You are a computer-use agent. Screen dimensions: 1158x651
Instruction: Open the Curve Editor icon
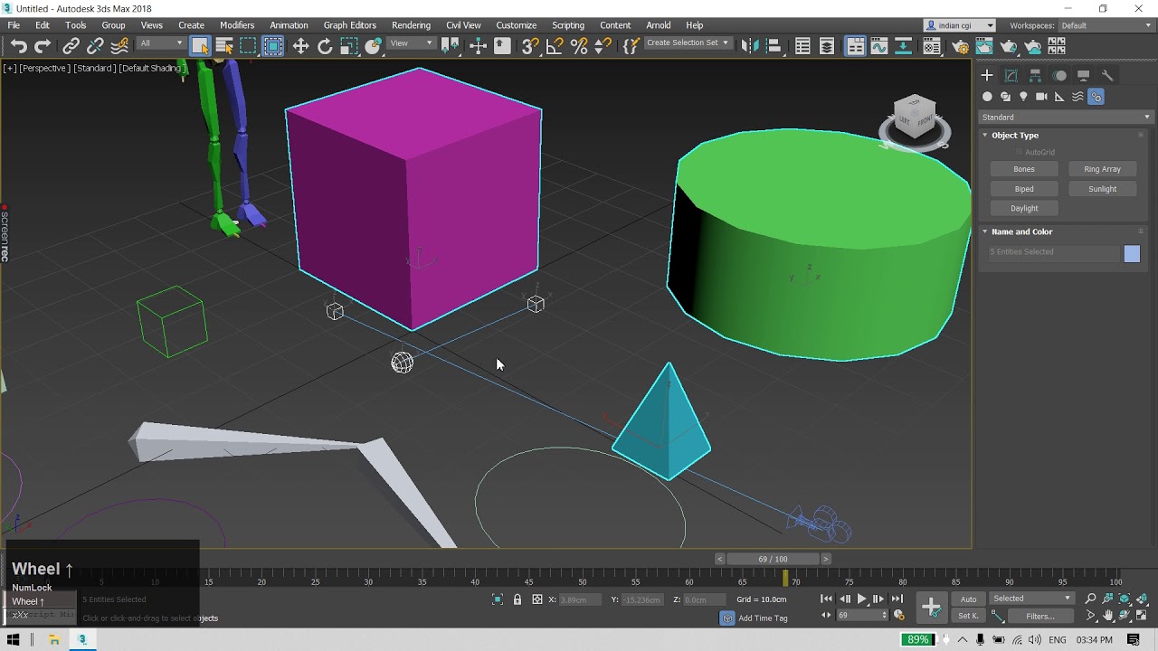tap(878, 46)
